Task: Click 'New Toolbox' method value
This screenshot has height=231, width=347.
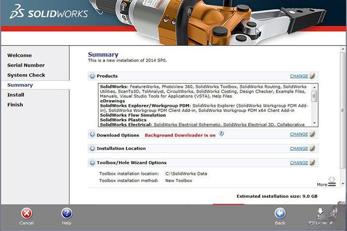Action: 179,180
